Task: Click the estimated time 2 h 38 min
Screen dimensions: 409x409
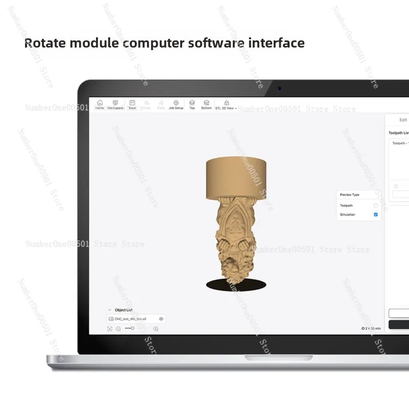Action: click(x=371, y=328)
